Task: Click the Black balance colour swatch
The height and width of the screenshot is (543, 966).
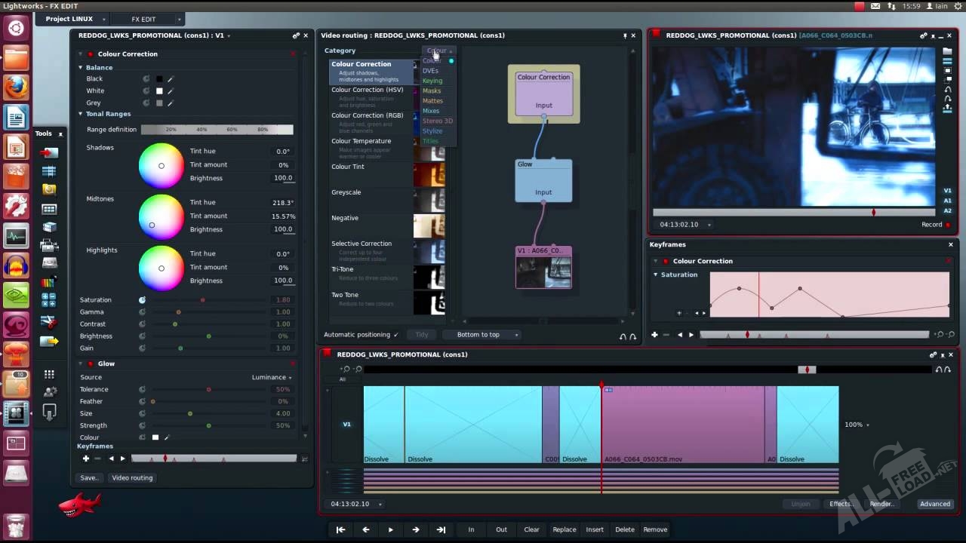Action: coord(159,79)
